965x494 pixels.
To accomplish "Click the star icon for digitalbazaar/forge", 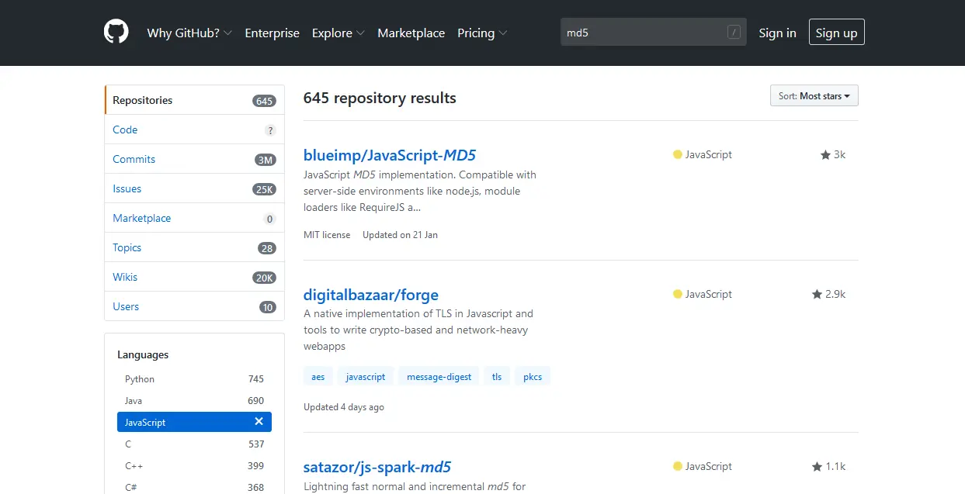I will [817, 295].
